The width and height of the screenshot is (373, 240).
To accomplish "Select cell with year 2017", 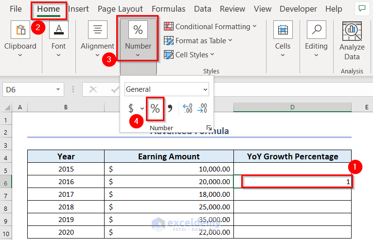I will tap(66, 194).
